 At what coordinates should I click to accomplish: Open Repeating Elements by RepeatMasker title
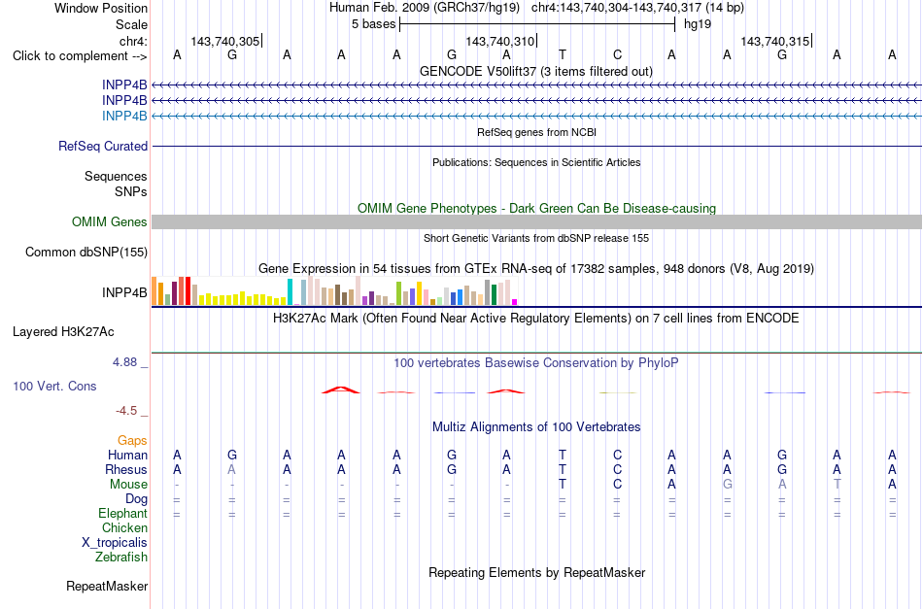tap(536, 572)
